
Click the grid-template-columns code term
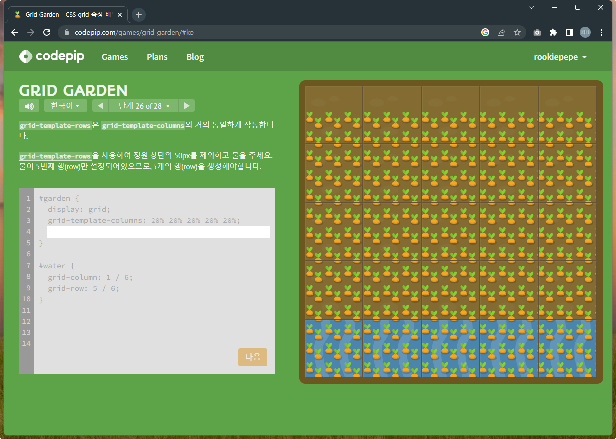coord(143,125)
